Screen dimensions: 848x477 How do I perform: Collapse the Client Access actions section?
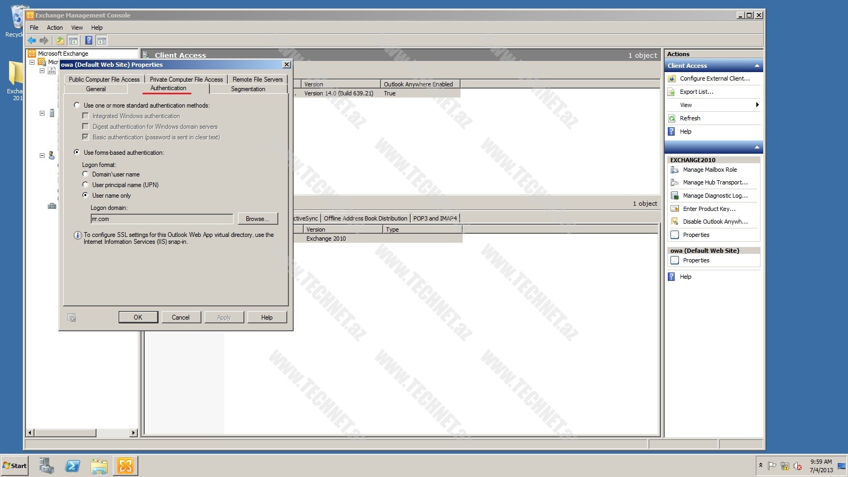tap(756, 66)
